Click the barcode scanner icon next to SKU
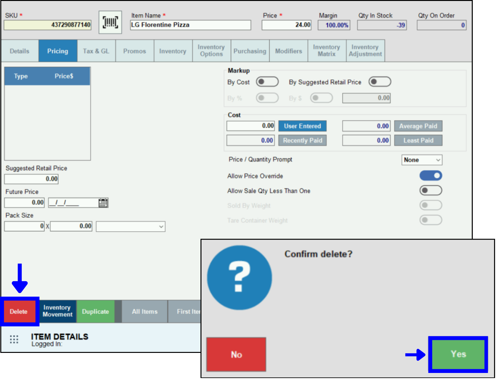Image resolution: width=496 pixels, height=379 pixels. tap(110, 22)
